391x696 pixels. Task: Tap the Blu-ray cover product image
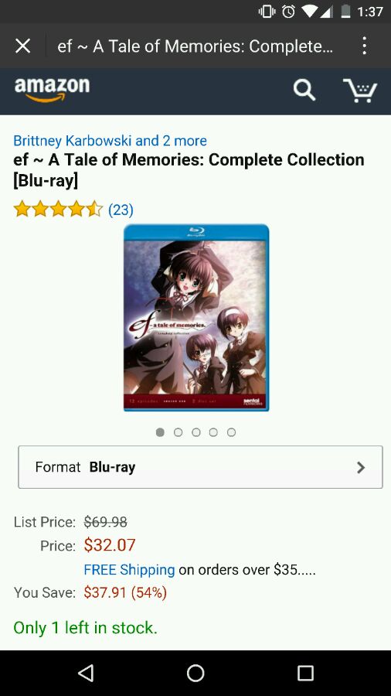point(196,317)
